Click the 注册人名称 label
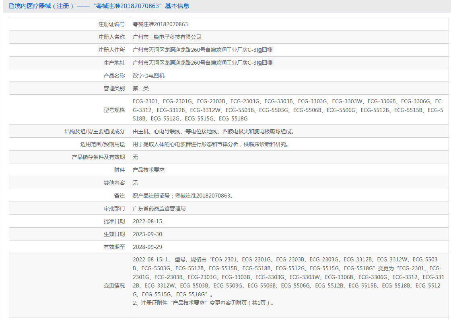 (x=111, y=37)
